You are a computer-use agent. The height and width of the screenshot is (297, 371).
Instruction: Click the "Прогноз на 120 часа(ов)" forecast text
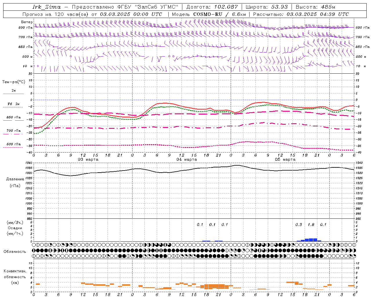tap(56, 14)
